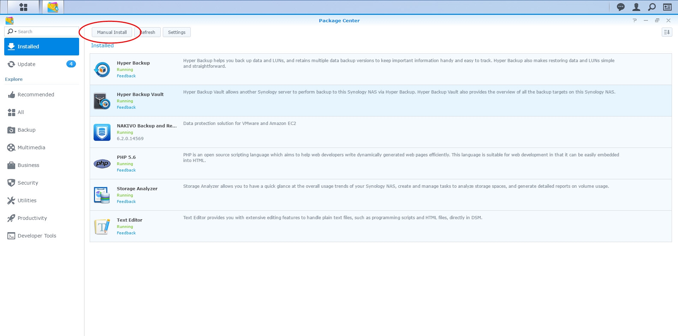Open the Settings button
Viewport: 678px width, 336px height.
coord(177,32)
